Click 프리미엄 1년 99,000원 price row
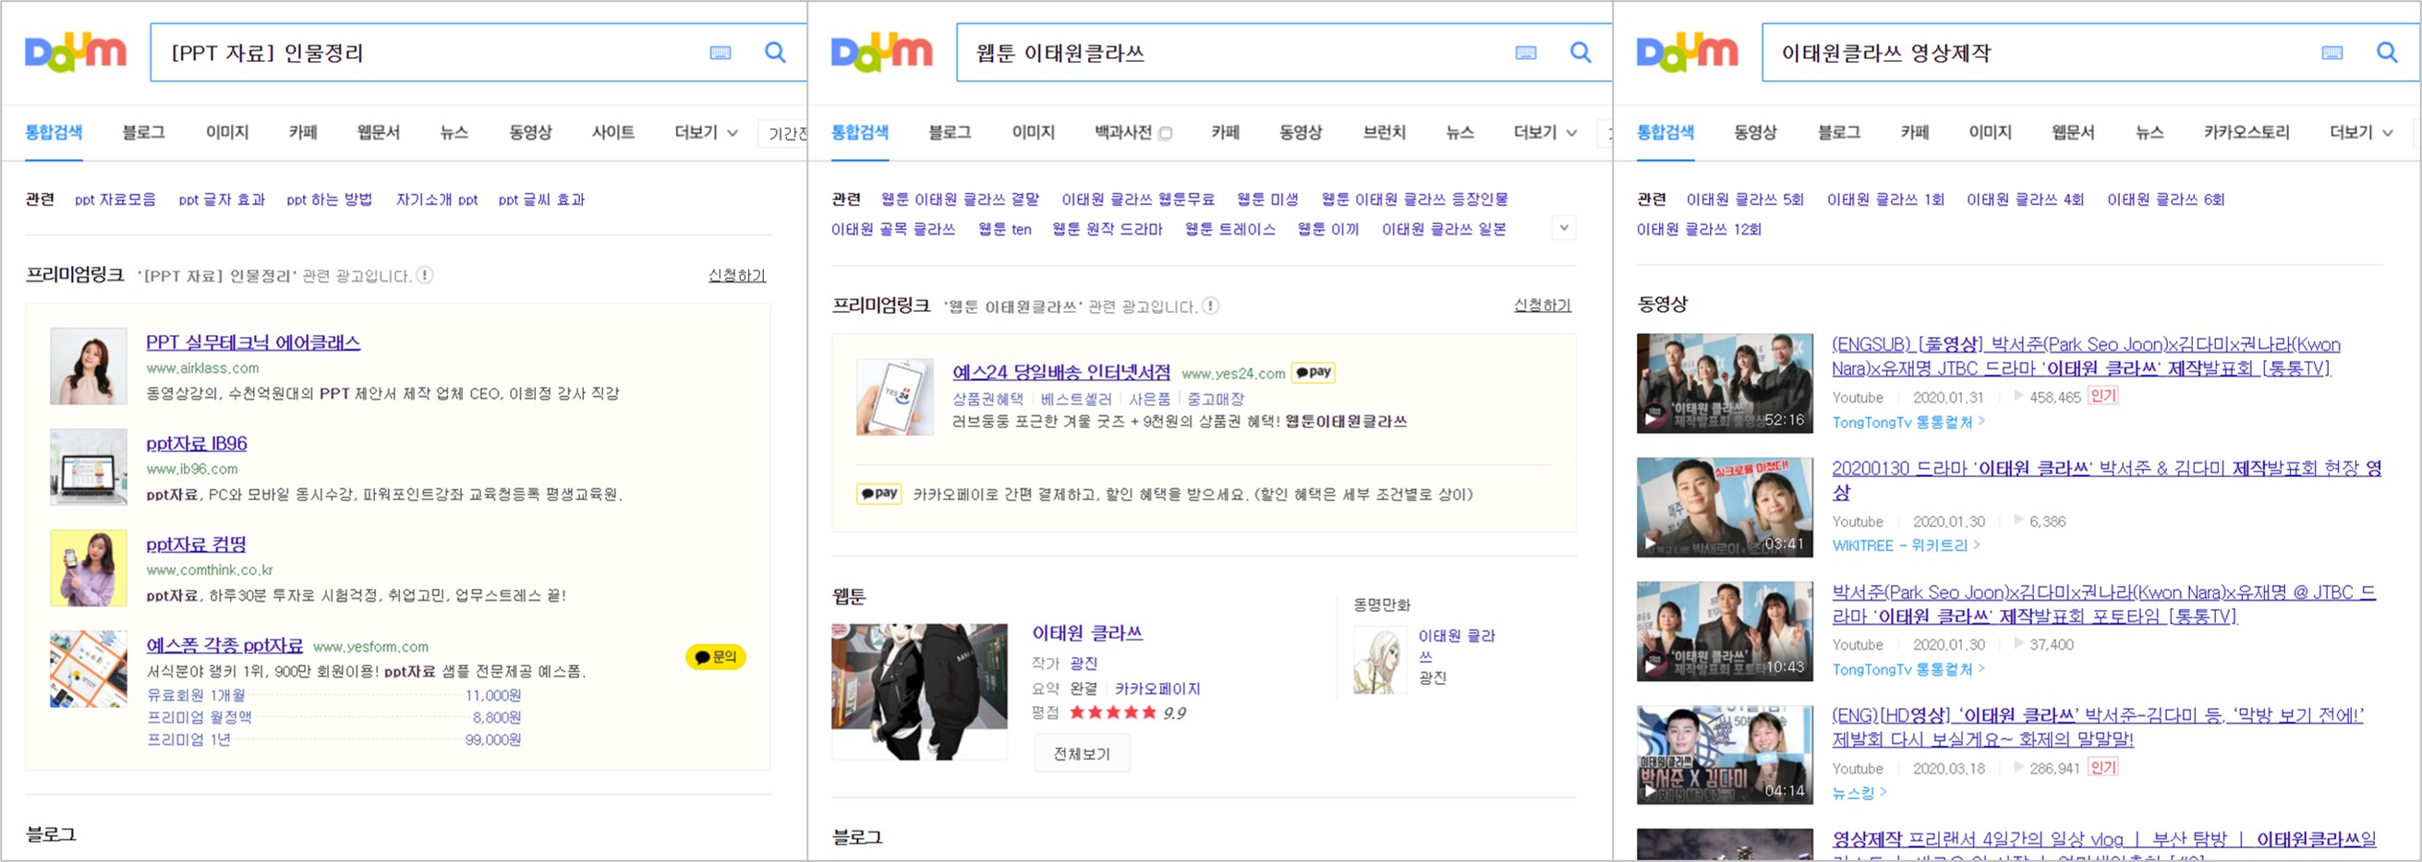Screen dimensions: 2422x862 pos(333,740)
